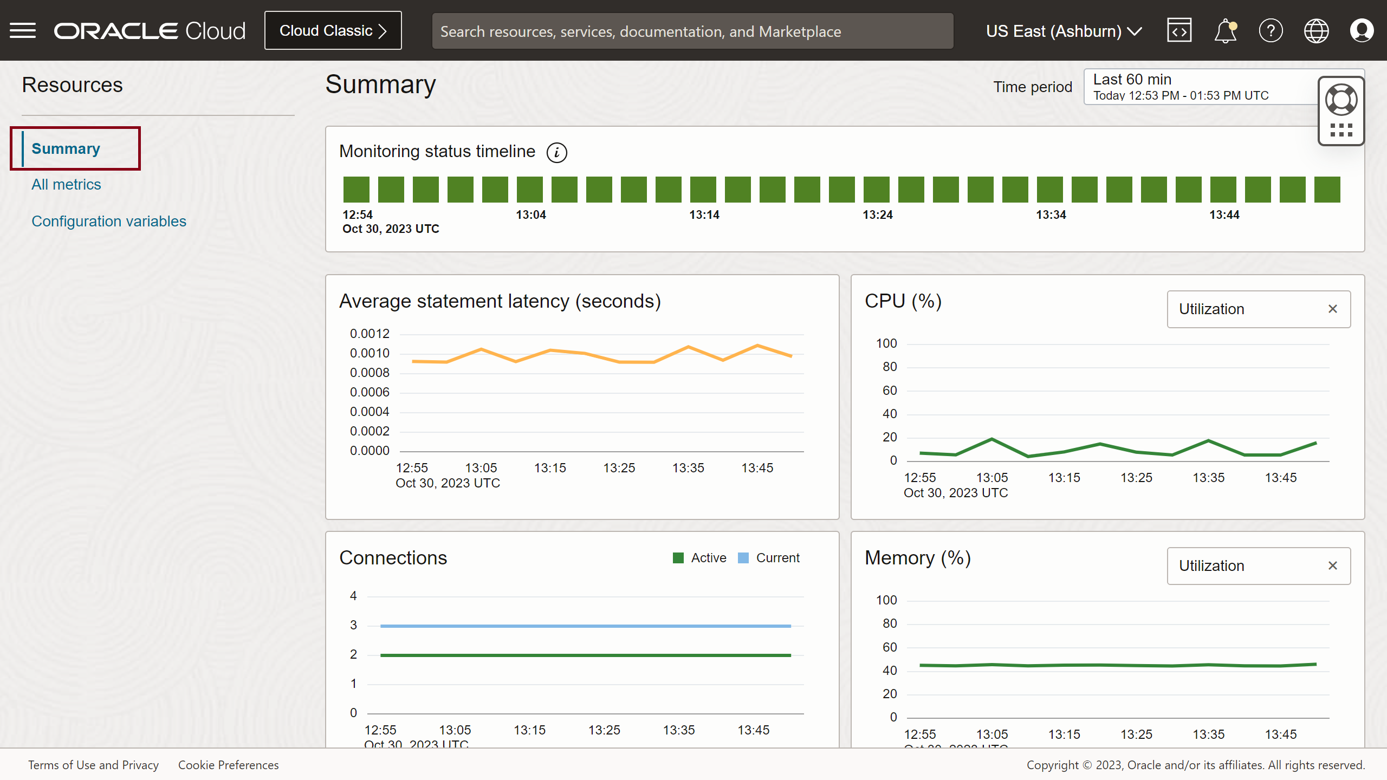Viewport: 1387px width, 780px height.
Task: Open Configuration variables from the sidebar
Action: click(x=109, y=221)
